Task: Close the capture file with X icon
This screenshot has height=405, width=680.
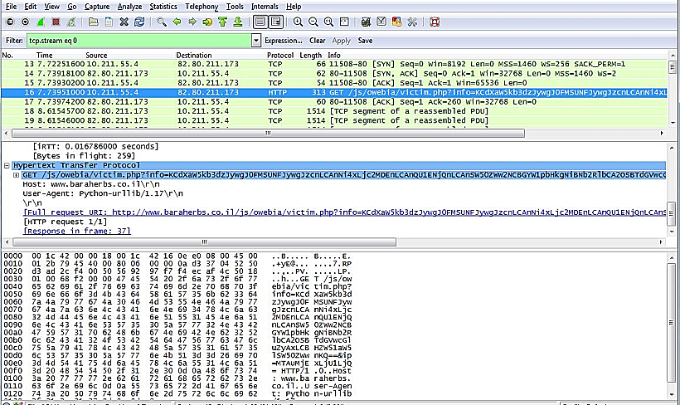Action: [124, 22]
